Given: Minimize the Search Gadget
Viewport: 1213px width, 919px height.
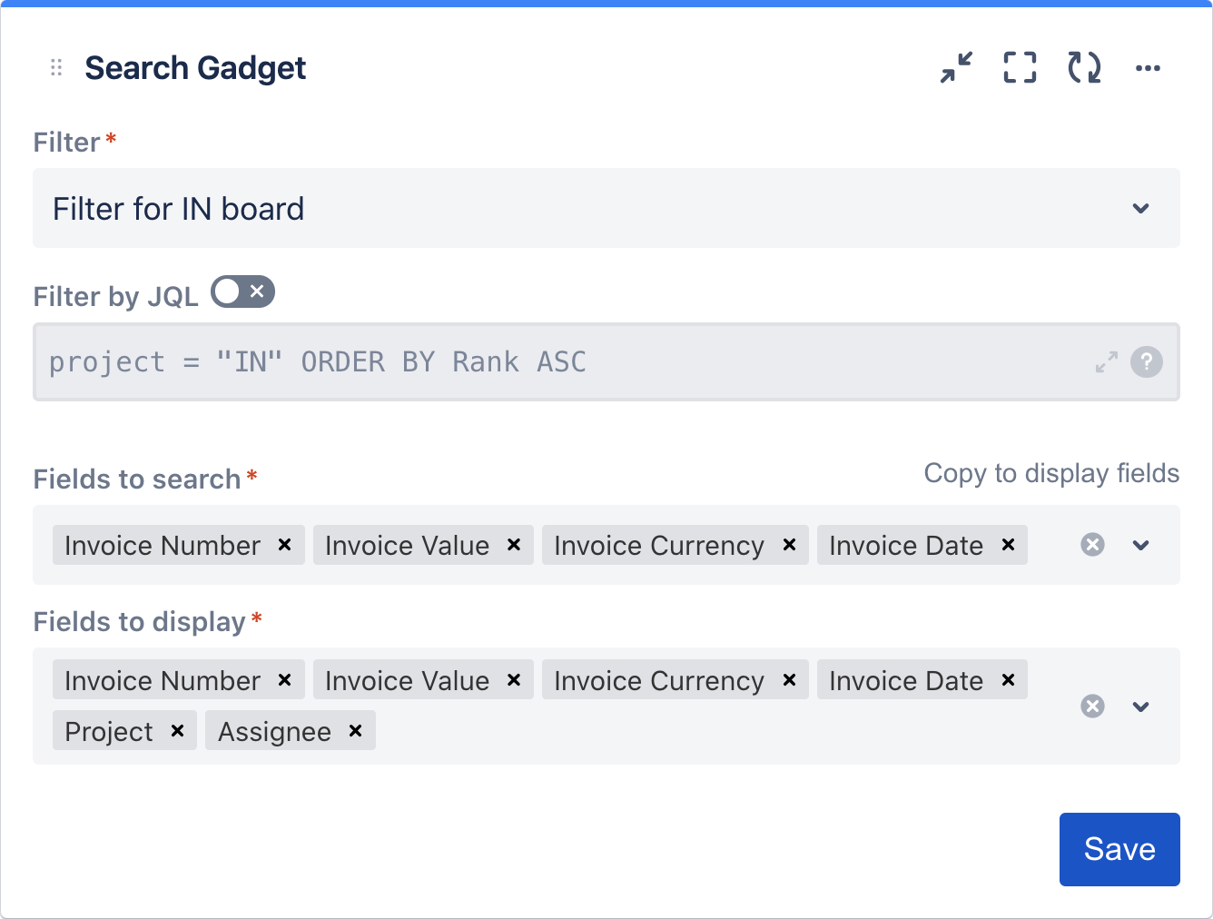Looking at the screenshot, I should point(956,67).
